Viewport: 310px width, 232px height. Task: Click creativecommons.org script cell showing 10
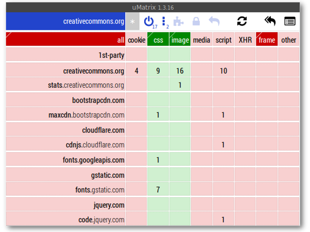pyautogui.click(x=223, y=69)
